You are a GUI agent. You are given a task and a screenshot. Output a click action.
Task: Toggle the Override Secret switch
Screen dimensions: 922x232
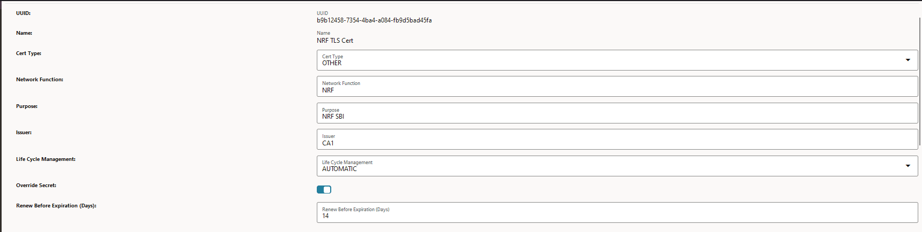(324, 189)
